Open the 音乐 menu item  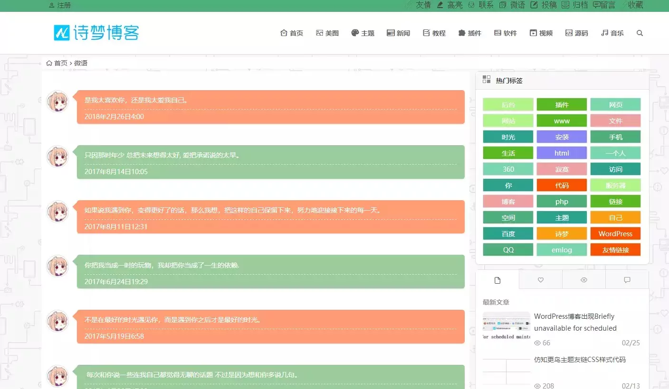pyautogui.click(x=612, y=33)
